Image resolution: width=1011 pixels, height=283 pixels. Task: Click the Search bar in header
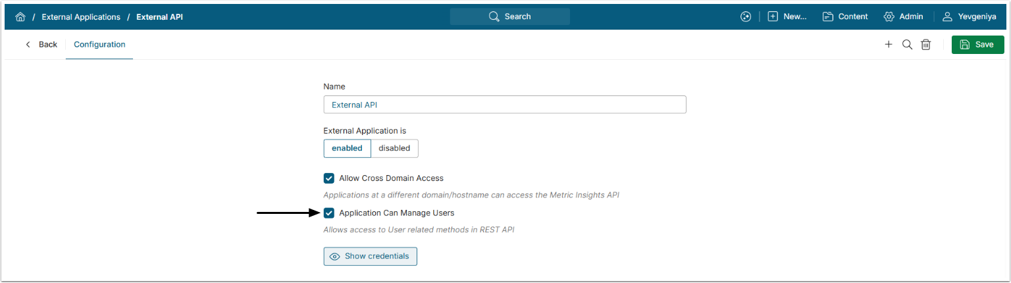(509, 16)
